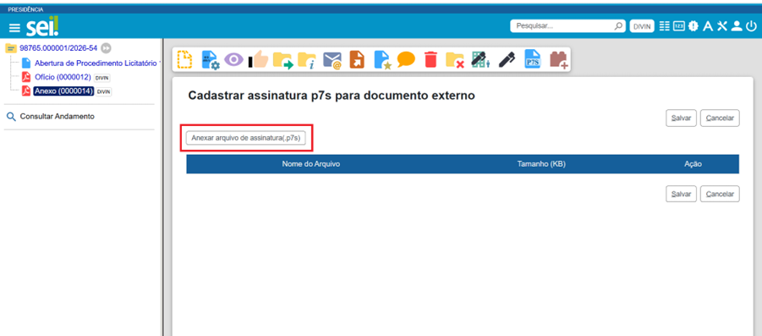Click folder with green arrow icon
The image size is (762, 336).
[x=282, y=60]
